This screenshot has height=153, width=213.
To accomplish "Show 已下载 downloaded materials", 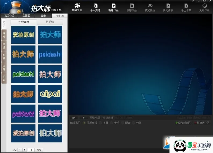I will pyautogui.click(x=50, y=22).
